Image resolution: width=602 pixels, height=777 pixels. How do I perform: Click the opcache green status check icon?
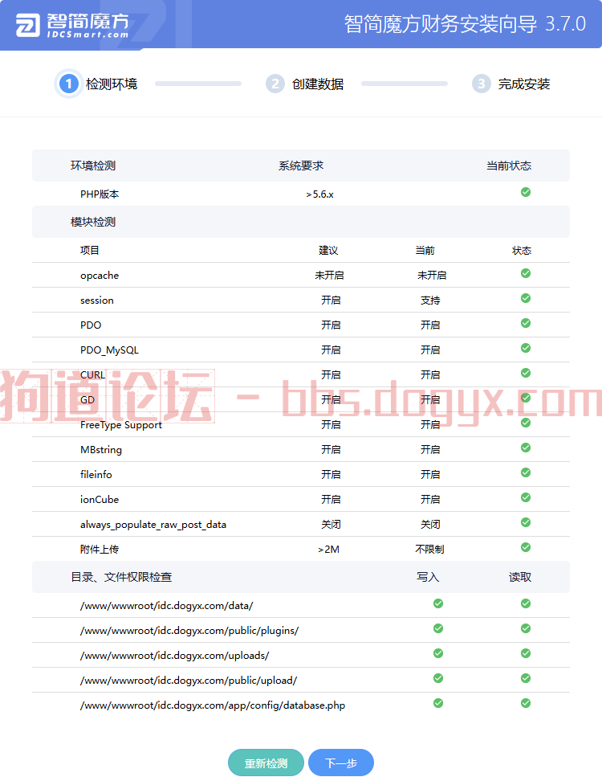coord(526,273)
